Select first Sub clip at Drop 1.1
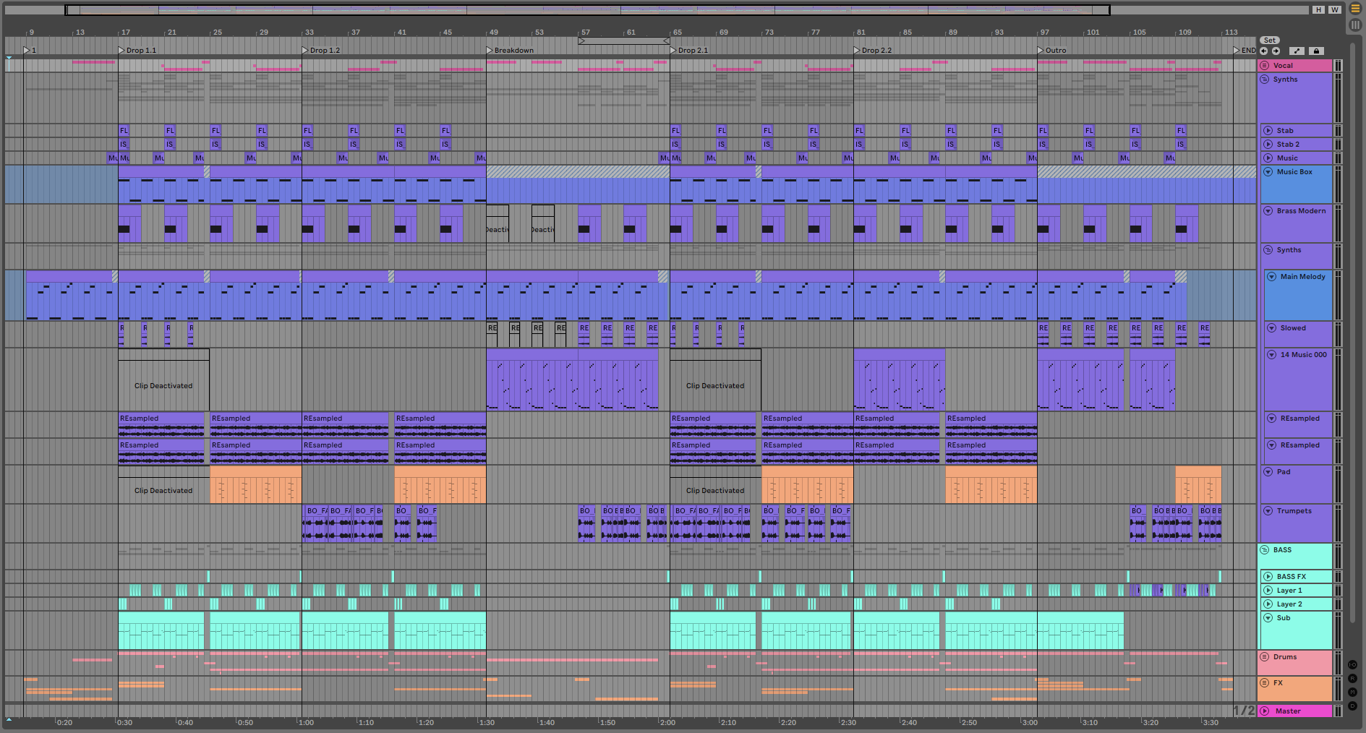Screen dimensions: 1366x733 (x=161, y=631)
